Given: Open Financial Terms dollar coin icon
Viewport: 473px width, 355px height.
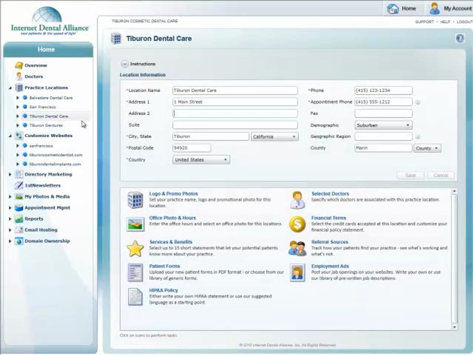Looking at the screenshot, I should [x=298, y=224].
